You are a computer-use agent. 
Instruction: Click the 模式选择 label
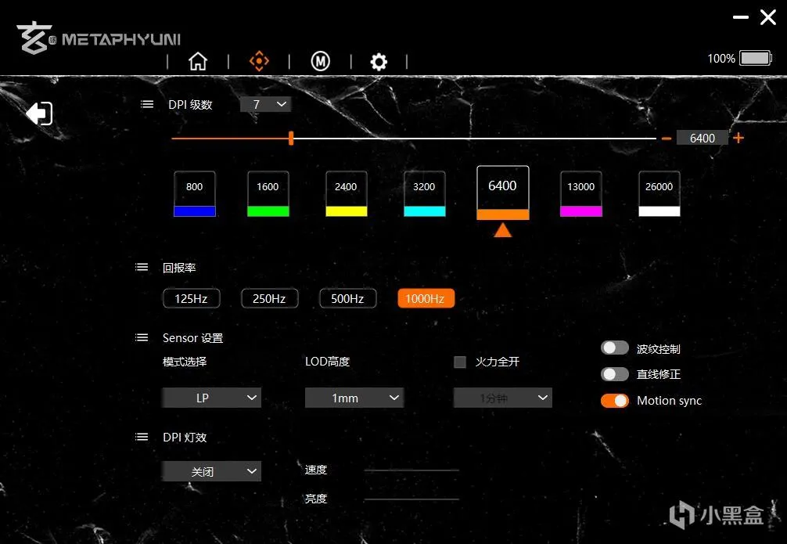pos(185,361)
